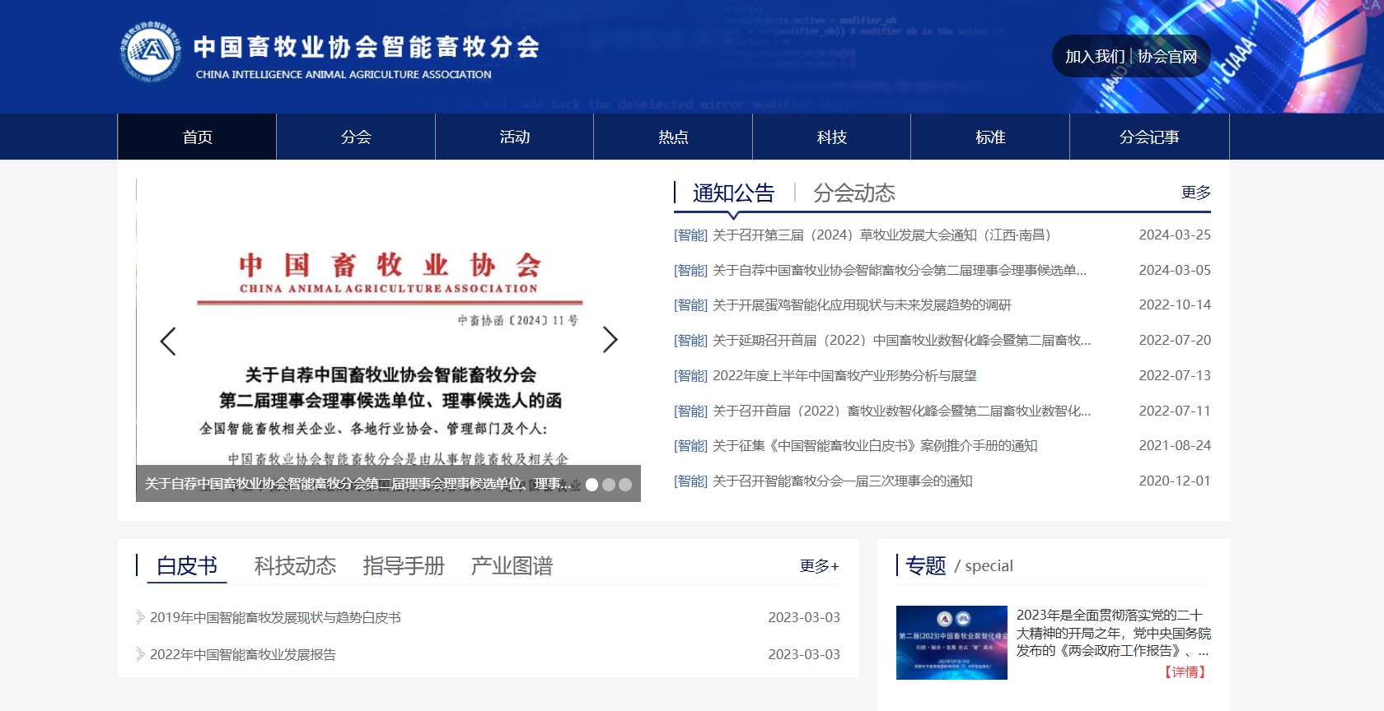This screenshot has height=711, width=1384.
Task: Switch to the 科技动态 tab
Action: 295,566
